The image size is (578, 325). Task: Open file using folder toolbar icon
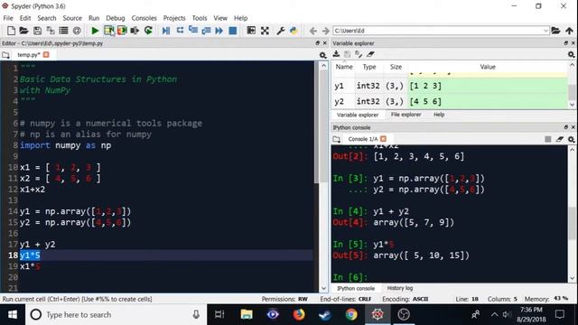(24, 31)
